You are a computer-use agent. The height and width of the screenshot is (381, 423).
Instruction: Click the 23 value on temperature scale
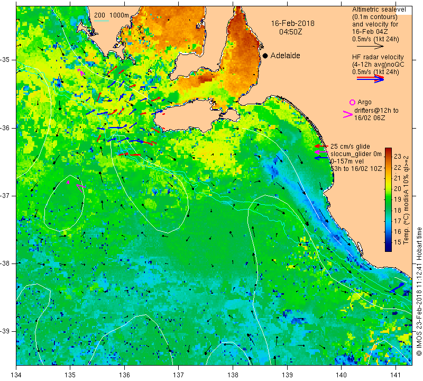398,157
